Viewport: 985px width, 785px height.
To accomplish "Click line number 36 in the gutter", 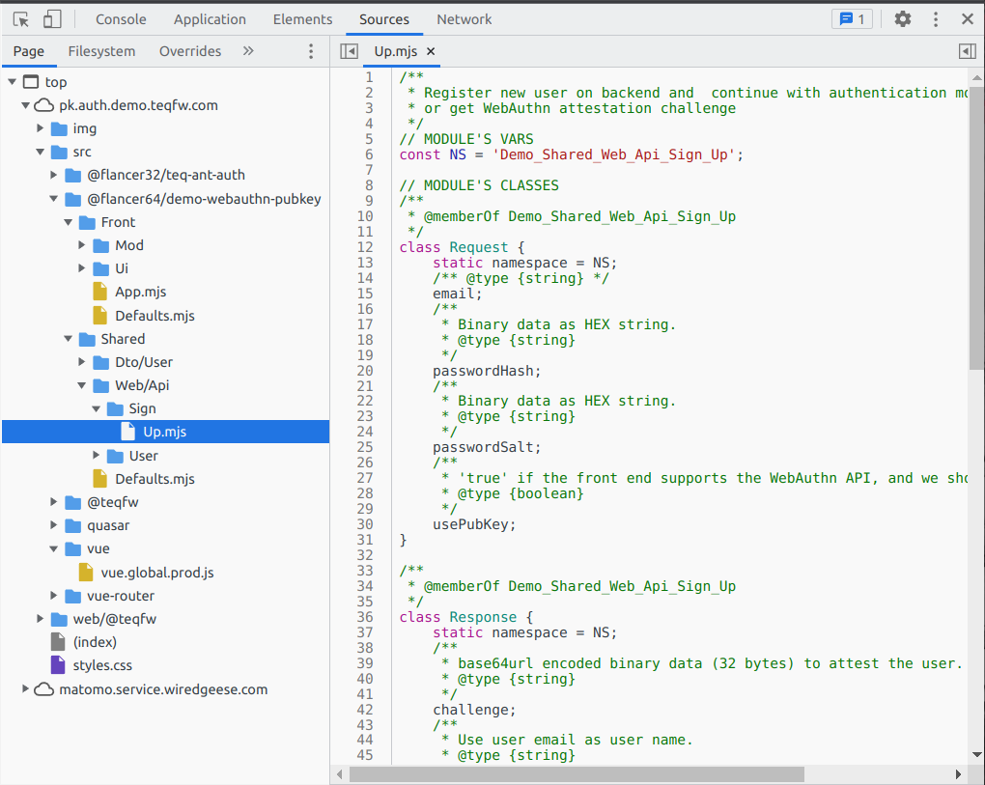I will pos(364,617).
